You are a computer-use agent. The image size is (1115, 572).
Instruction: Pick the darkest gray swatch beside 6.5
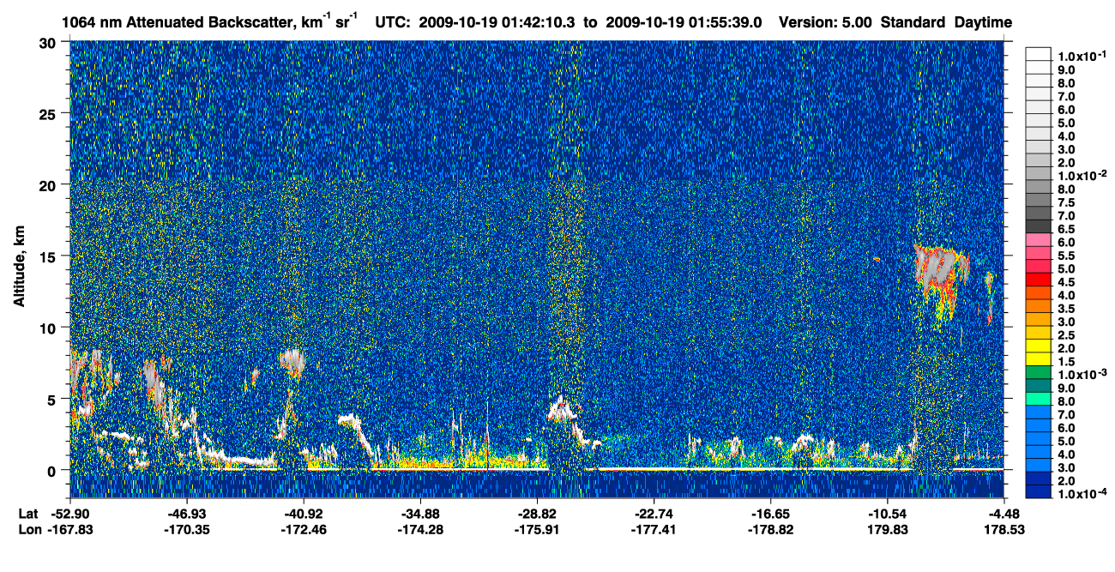[x=1039, y=226]
